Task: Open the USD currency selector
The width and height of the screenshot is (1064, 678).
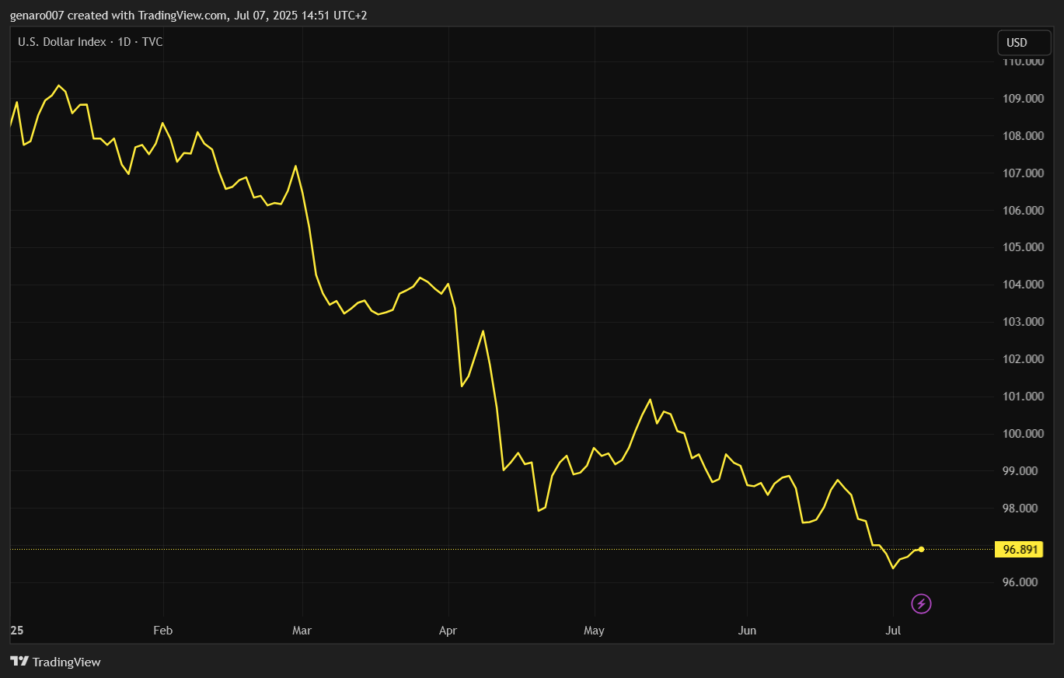Action: click(1024, 43)
